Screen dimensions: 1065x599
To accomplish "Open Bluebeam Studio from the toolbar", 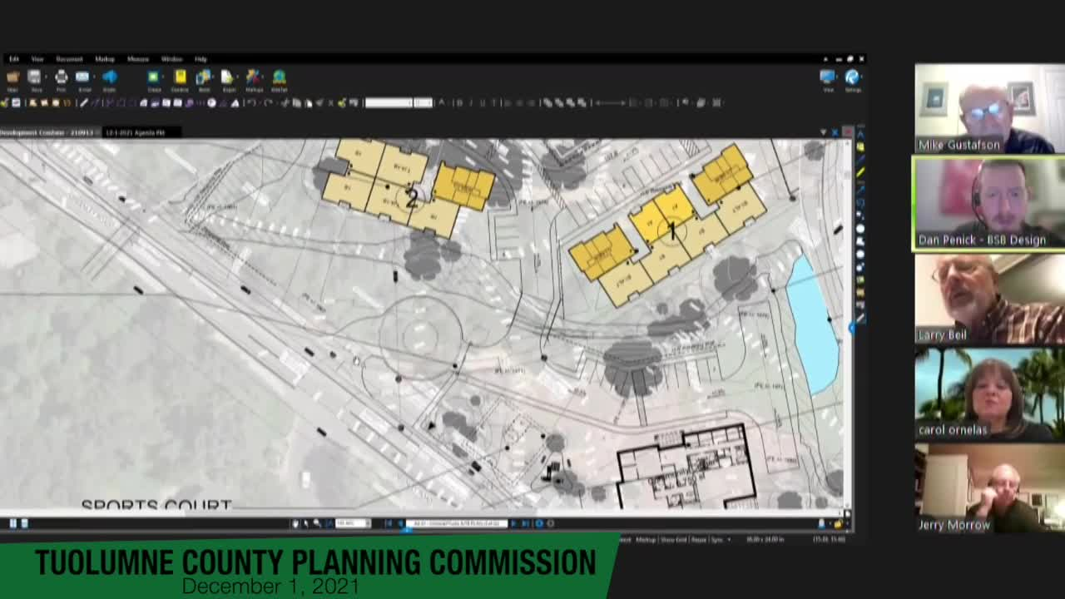I will (x=109, y=77).
